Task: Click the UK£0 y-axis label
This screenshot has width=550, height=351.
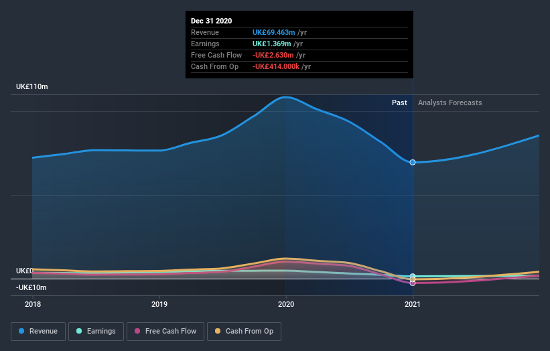Action: point(24,271)
